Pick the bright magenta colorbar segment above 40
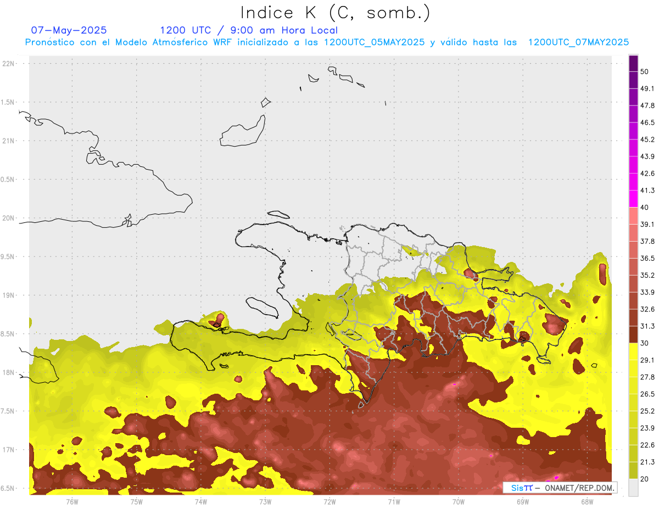659x509 pixels. coord(633,199)
